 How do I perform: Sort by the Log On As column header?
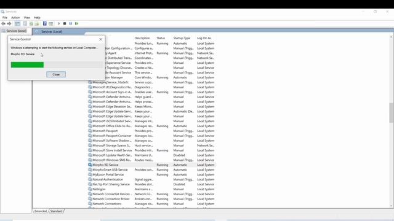(x=204, y=38)
